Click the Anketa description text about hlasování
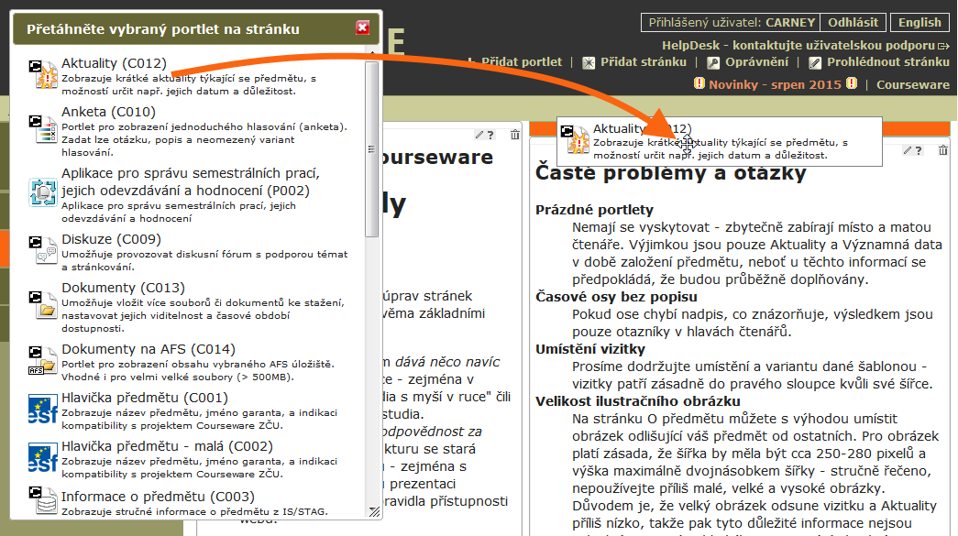Viewport: 958px width, 536px height. pos(204,139)
